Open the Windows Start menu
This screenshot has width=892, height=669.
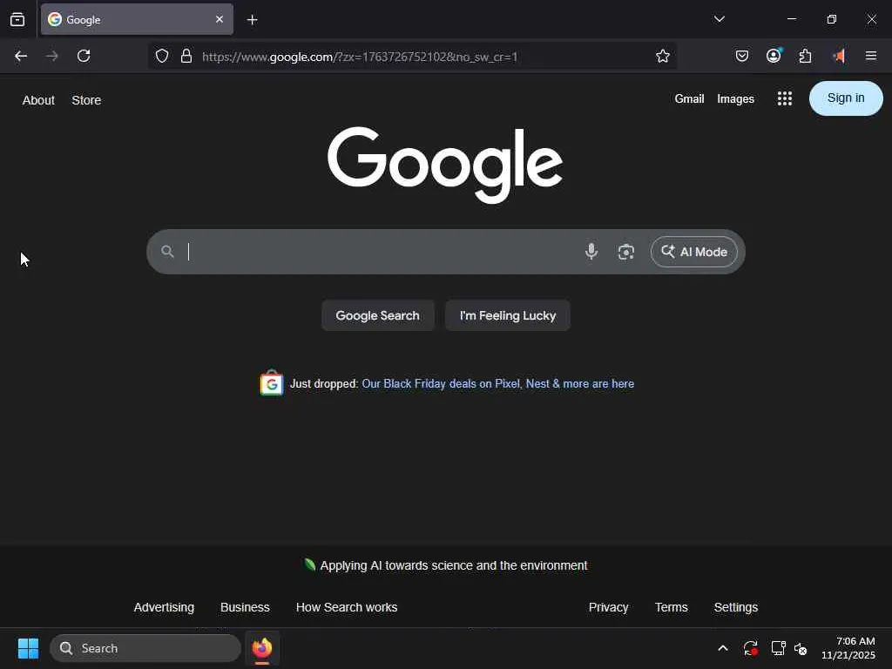28,648
